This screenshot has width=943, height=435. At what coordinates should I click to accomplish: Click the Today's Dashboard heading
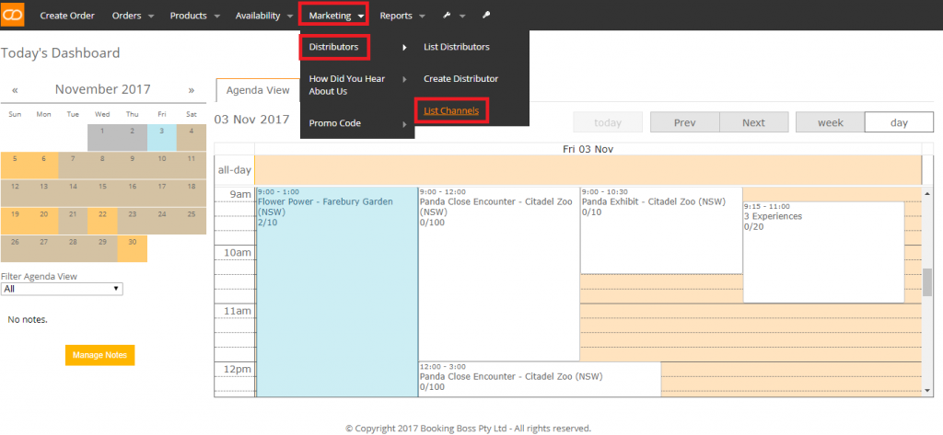click(60, 52)
